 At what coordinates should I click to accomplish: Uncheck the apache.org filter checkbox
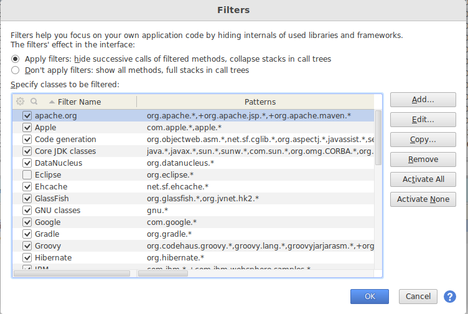point(27,116)
